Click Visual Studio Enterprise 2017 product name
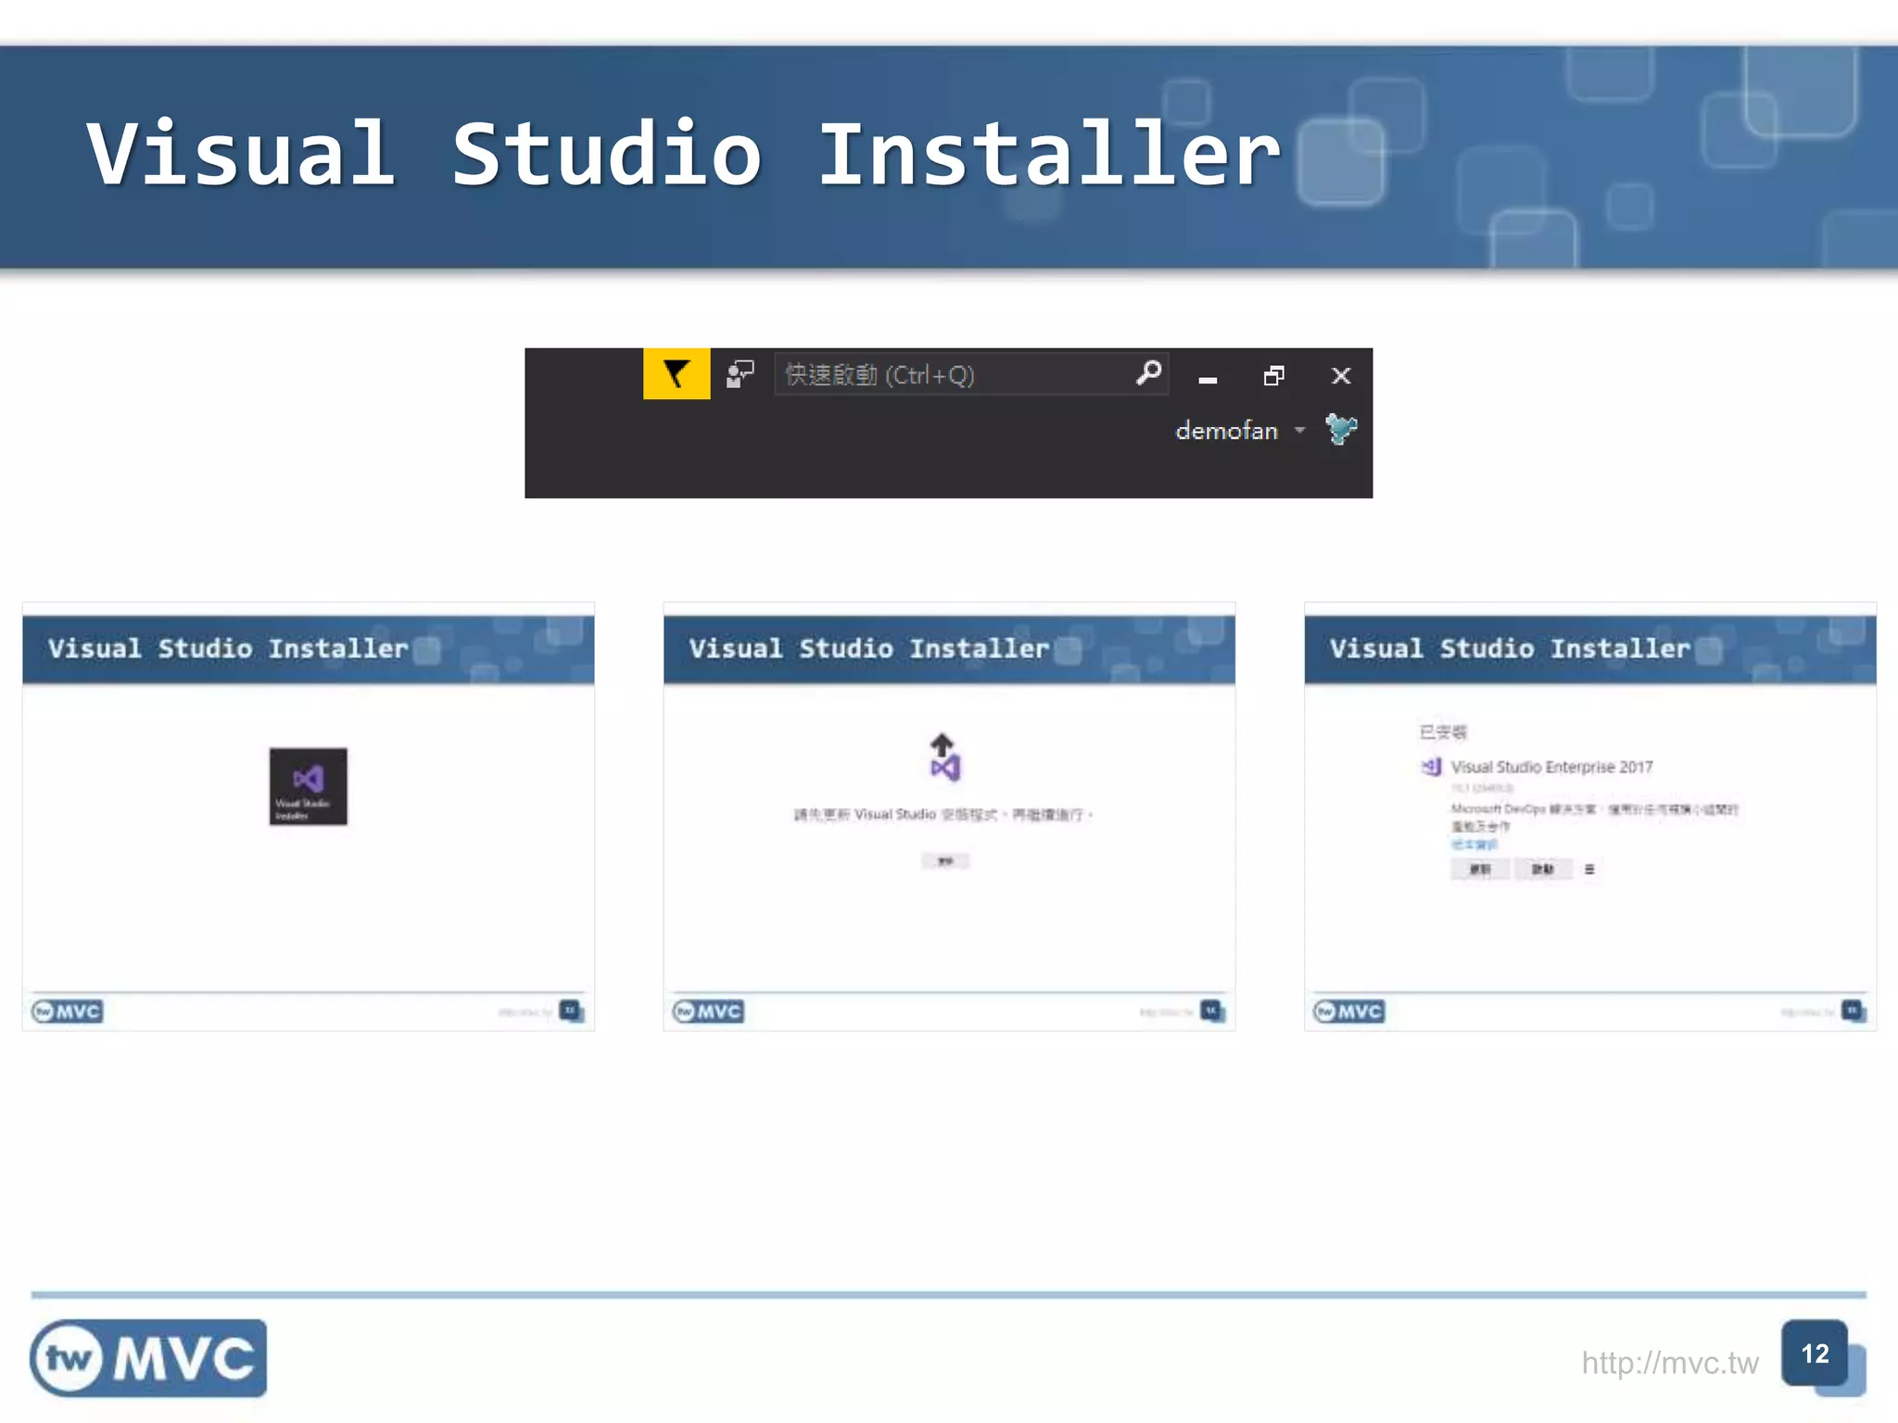 (1551, 767)
